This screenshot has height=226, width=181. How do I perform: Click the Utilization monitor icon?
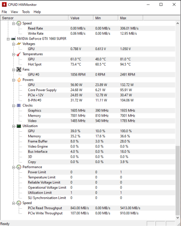(x=19, y=126)
